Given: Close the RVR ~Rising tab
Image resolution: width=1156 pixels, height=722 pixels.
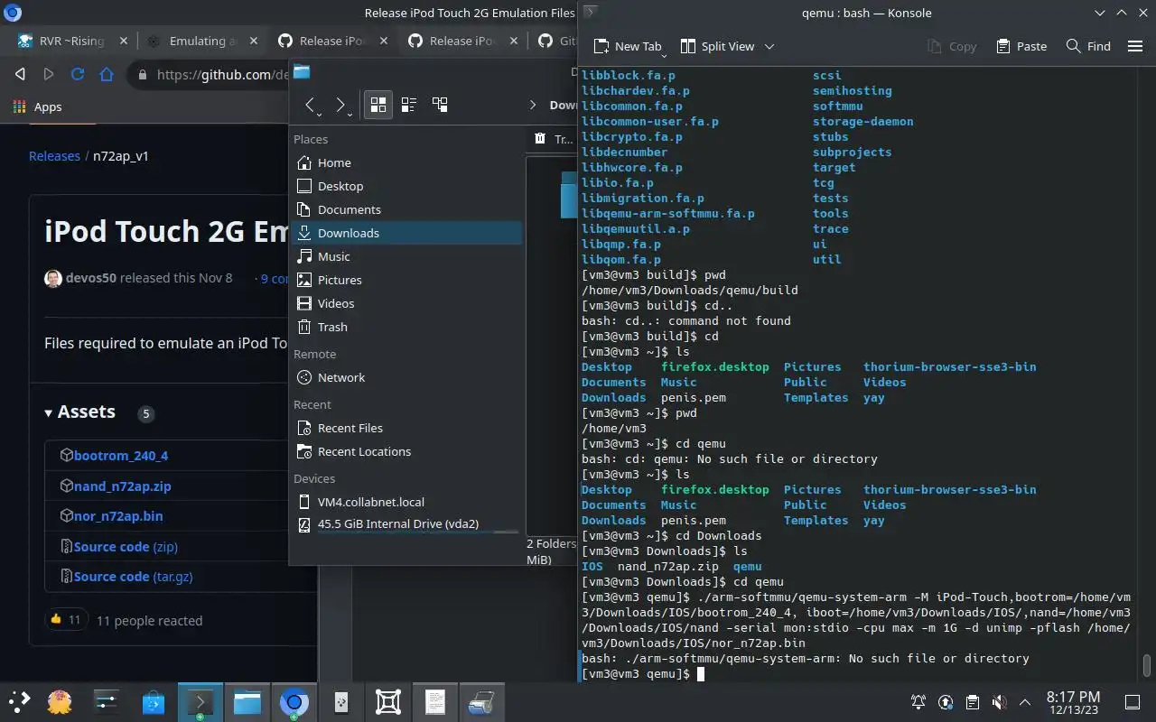Looking at the screenshot, I should click(123, 41).
